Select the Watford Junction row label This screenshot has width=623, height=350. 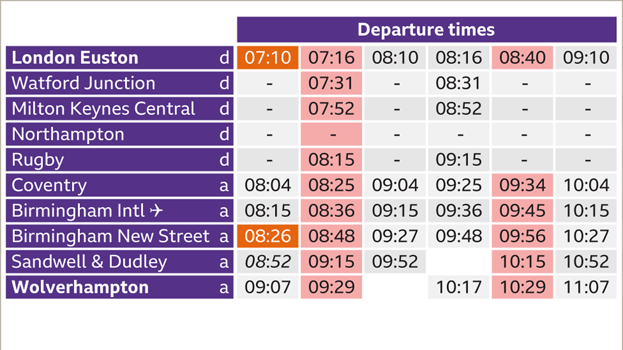(x=83, y=83)
